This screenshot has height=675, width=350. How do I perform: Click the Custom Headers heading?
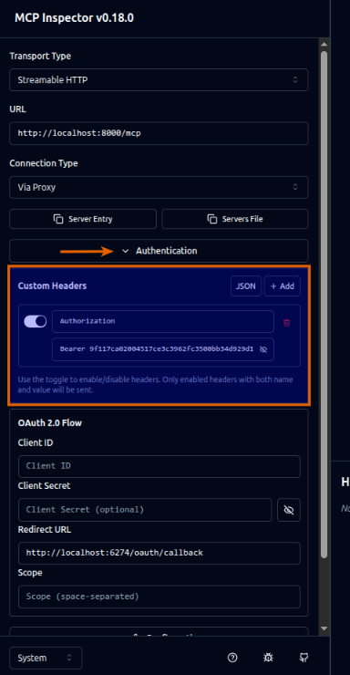pos(52,286)
